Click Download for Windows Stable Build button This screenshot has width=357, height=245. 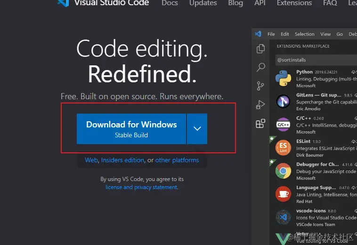pos(131,129)
